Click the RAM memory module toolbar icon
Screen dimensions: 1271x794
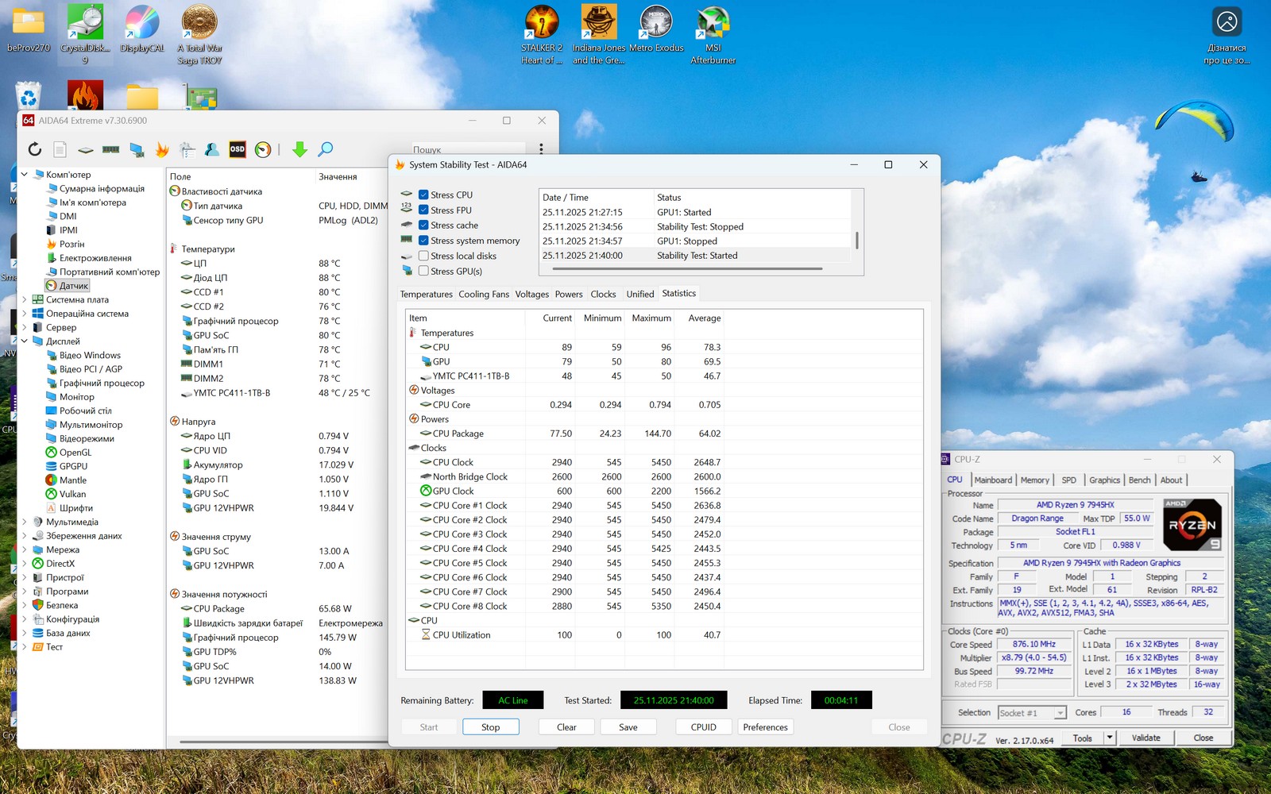click(111, 149)
